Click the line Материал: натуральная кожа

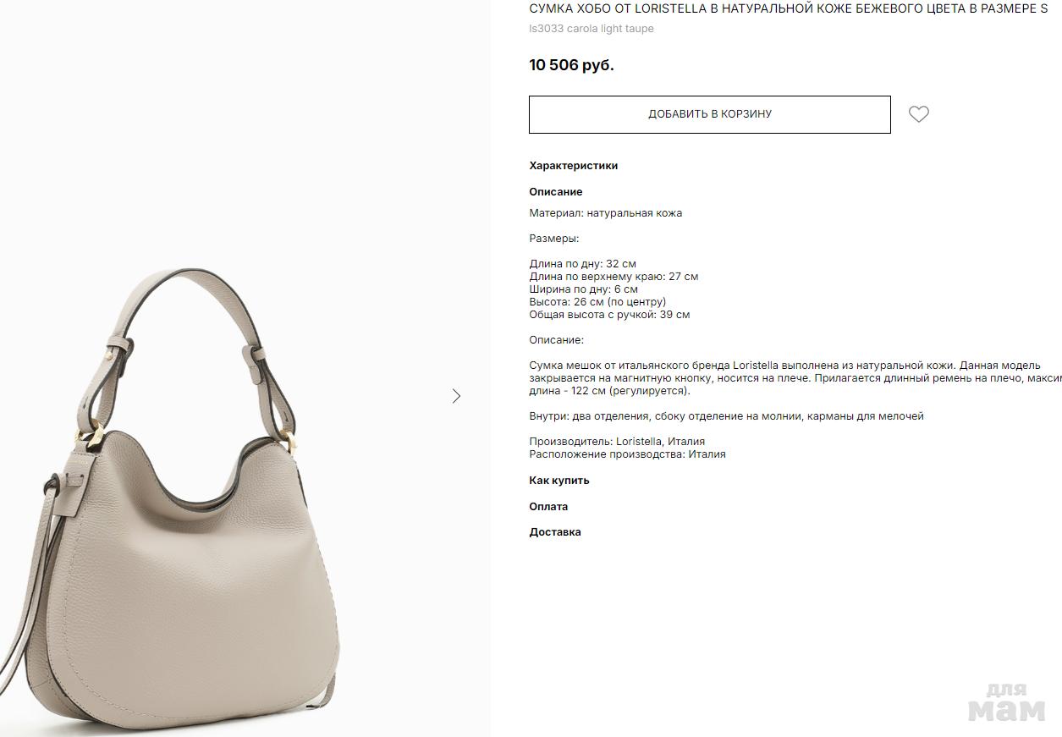pos(606,213)
